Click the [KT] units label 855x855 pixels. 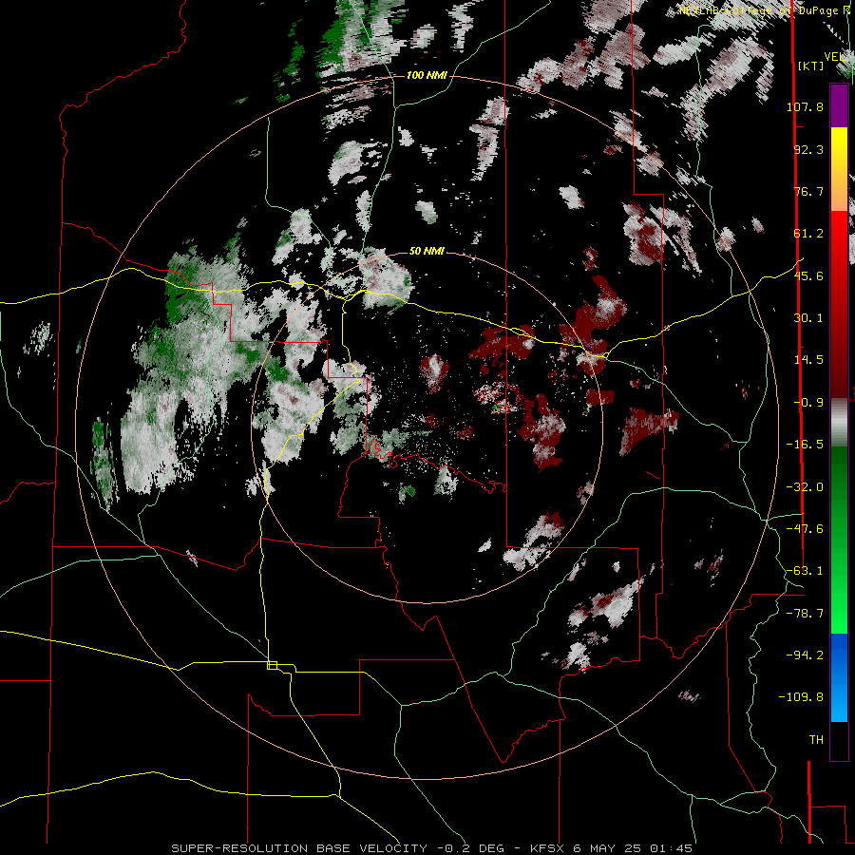[811, 66]
